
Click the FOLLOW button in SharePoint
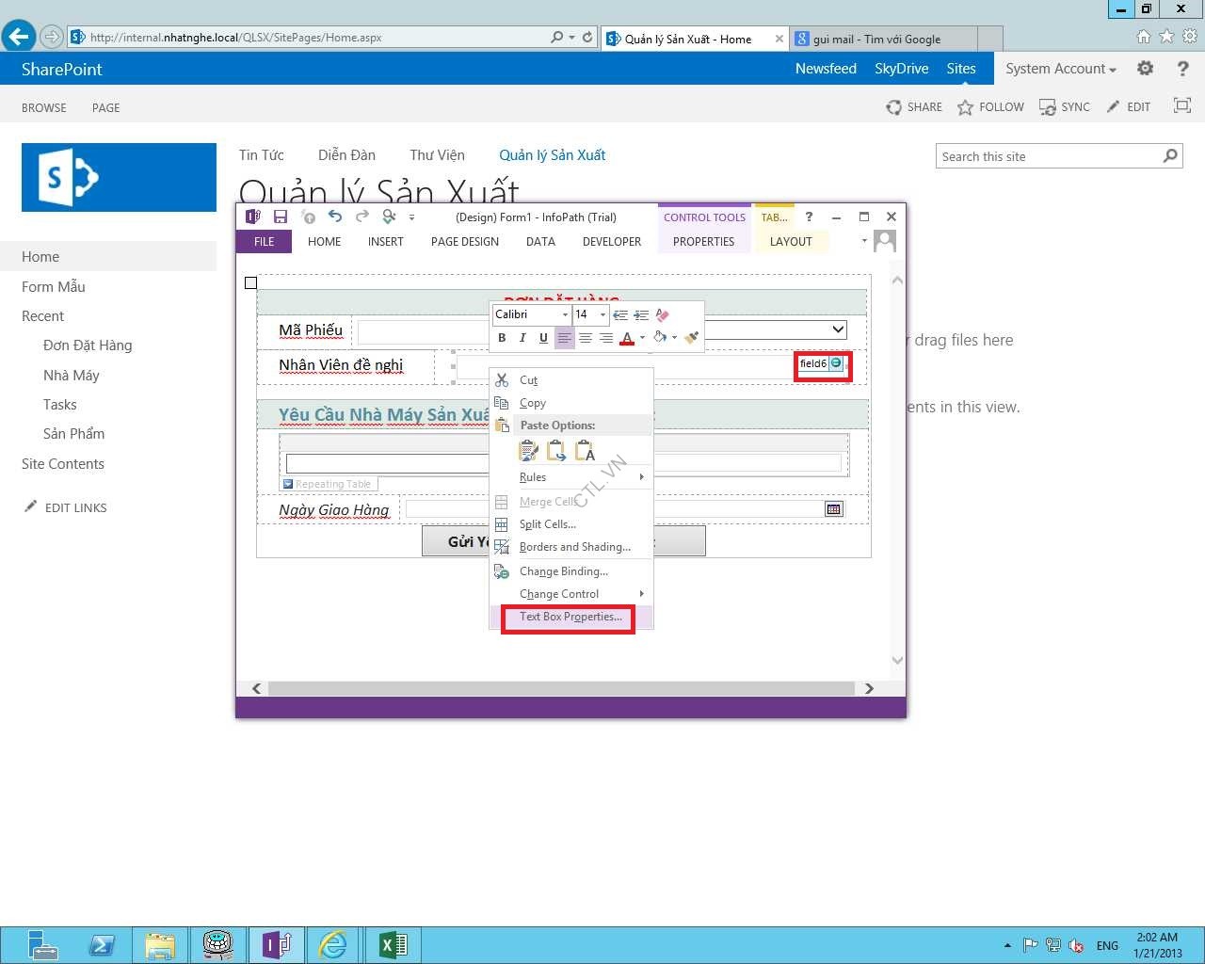991,107
